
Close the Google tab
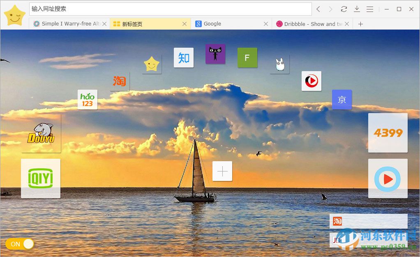coord(266,24)
